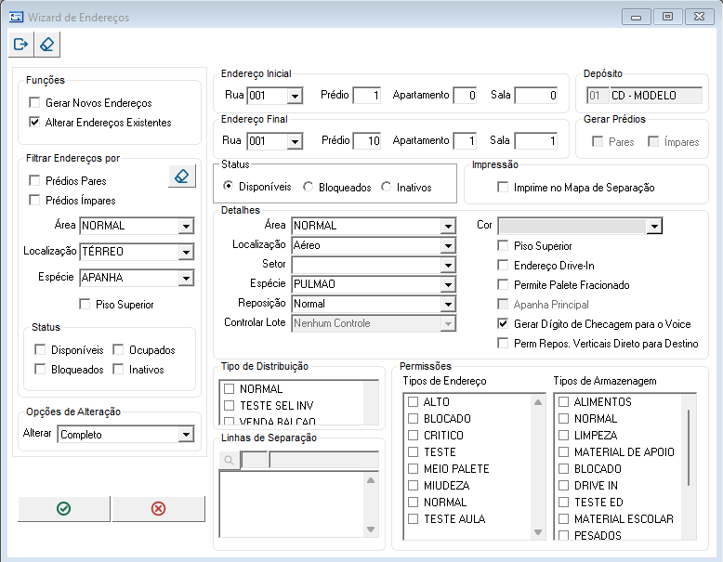
Task: Click Tipos de Endereço scrollbar down arrow
Action: (x=538, y=531)
